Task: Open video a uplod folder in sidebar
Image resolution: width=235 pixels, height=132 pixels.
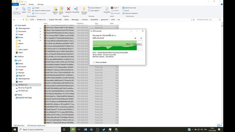Action: click(23, 49)
